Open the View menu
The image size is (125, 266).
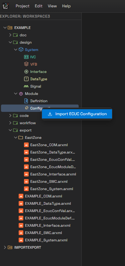point(52,6)
